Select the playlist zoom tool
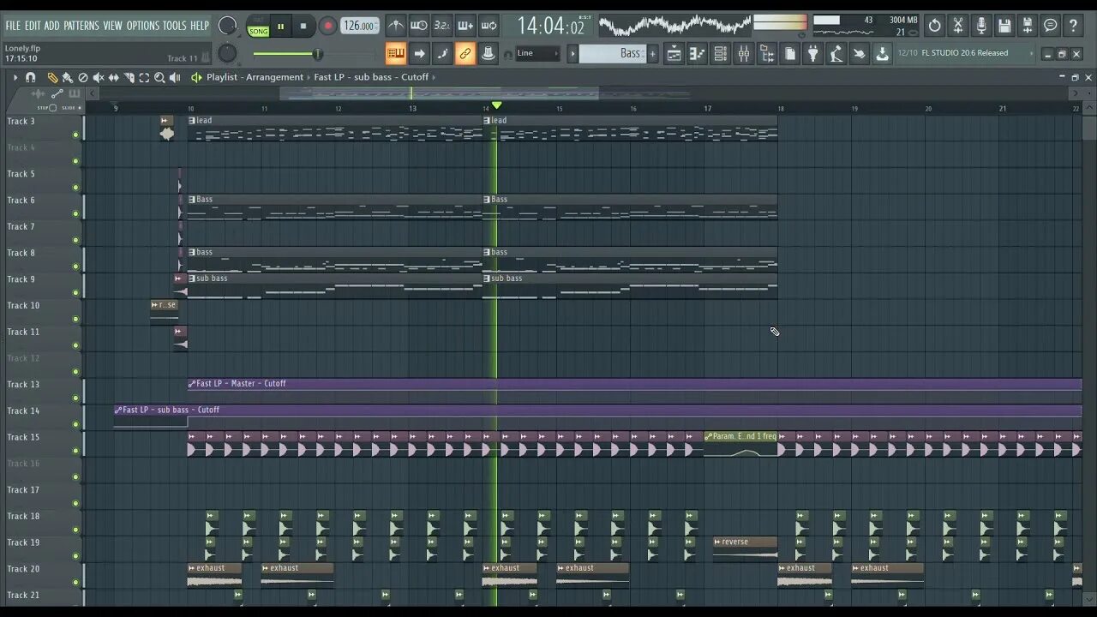Screen dimensions: 1097x617 click(x=159, y=77)
